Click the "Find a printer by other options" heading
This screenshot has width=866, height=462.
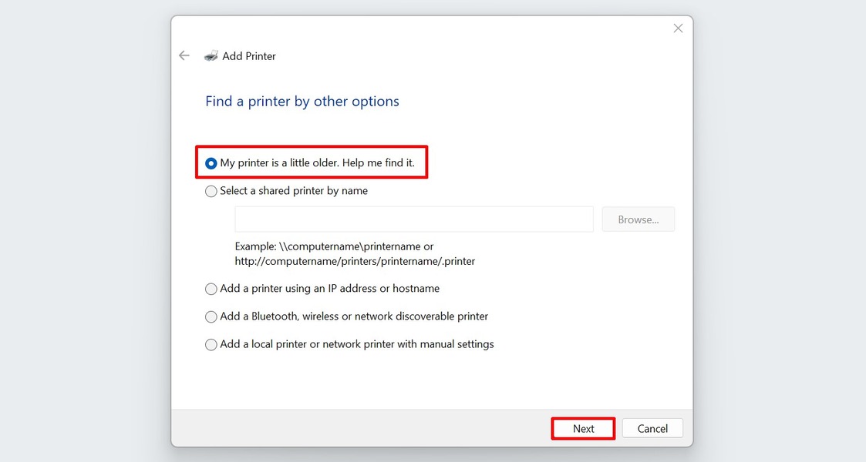pyautogui.click(x=302, y=101)
